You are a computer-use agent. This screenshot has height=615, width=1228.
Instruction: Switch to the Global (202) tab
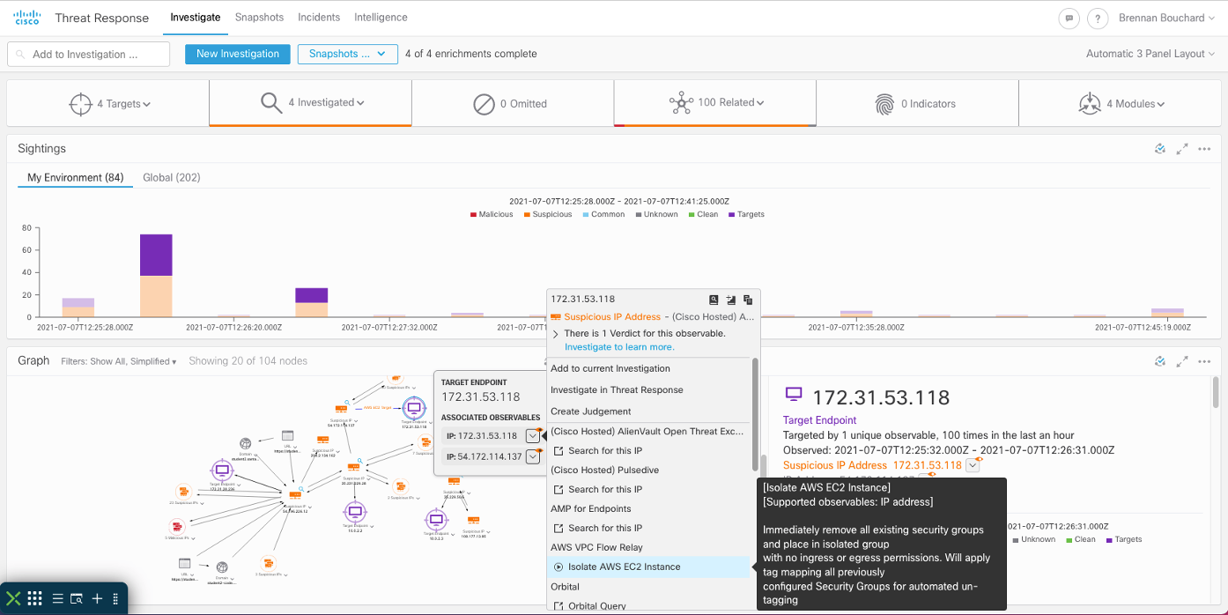click(171, 177)
